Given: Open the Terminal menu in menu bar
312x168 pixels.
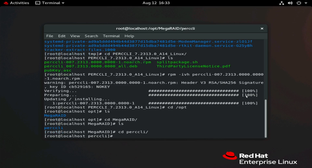Looking at the screenshot, I should click(x=111, y=36).
